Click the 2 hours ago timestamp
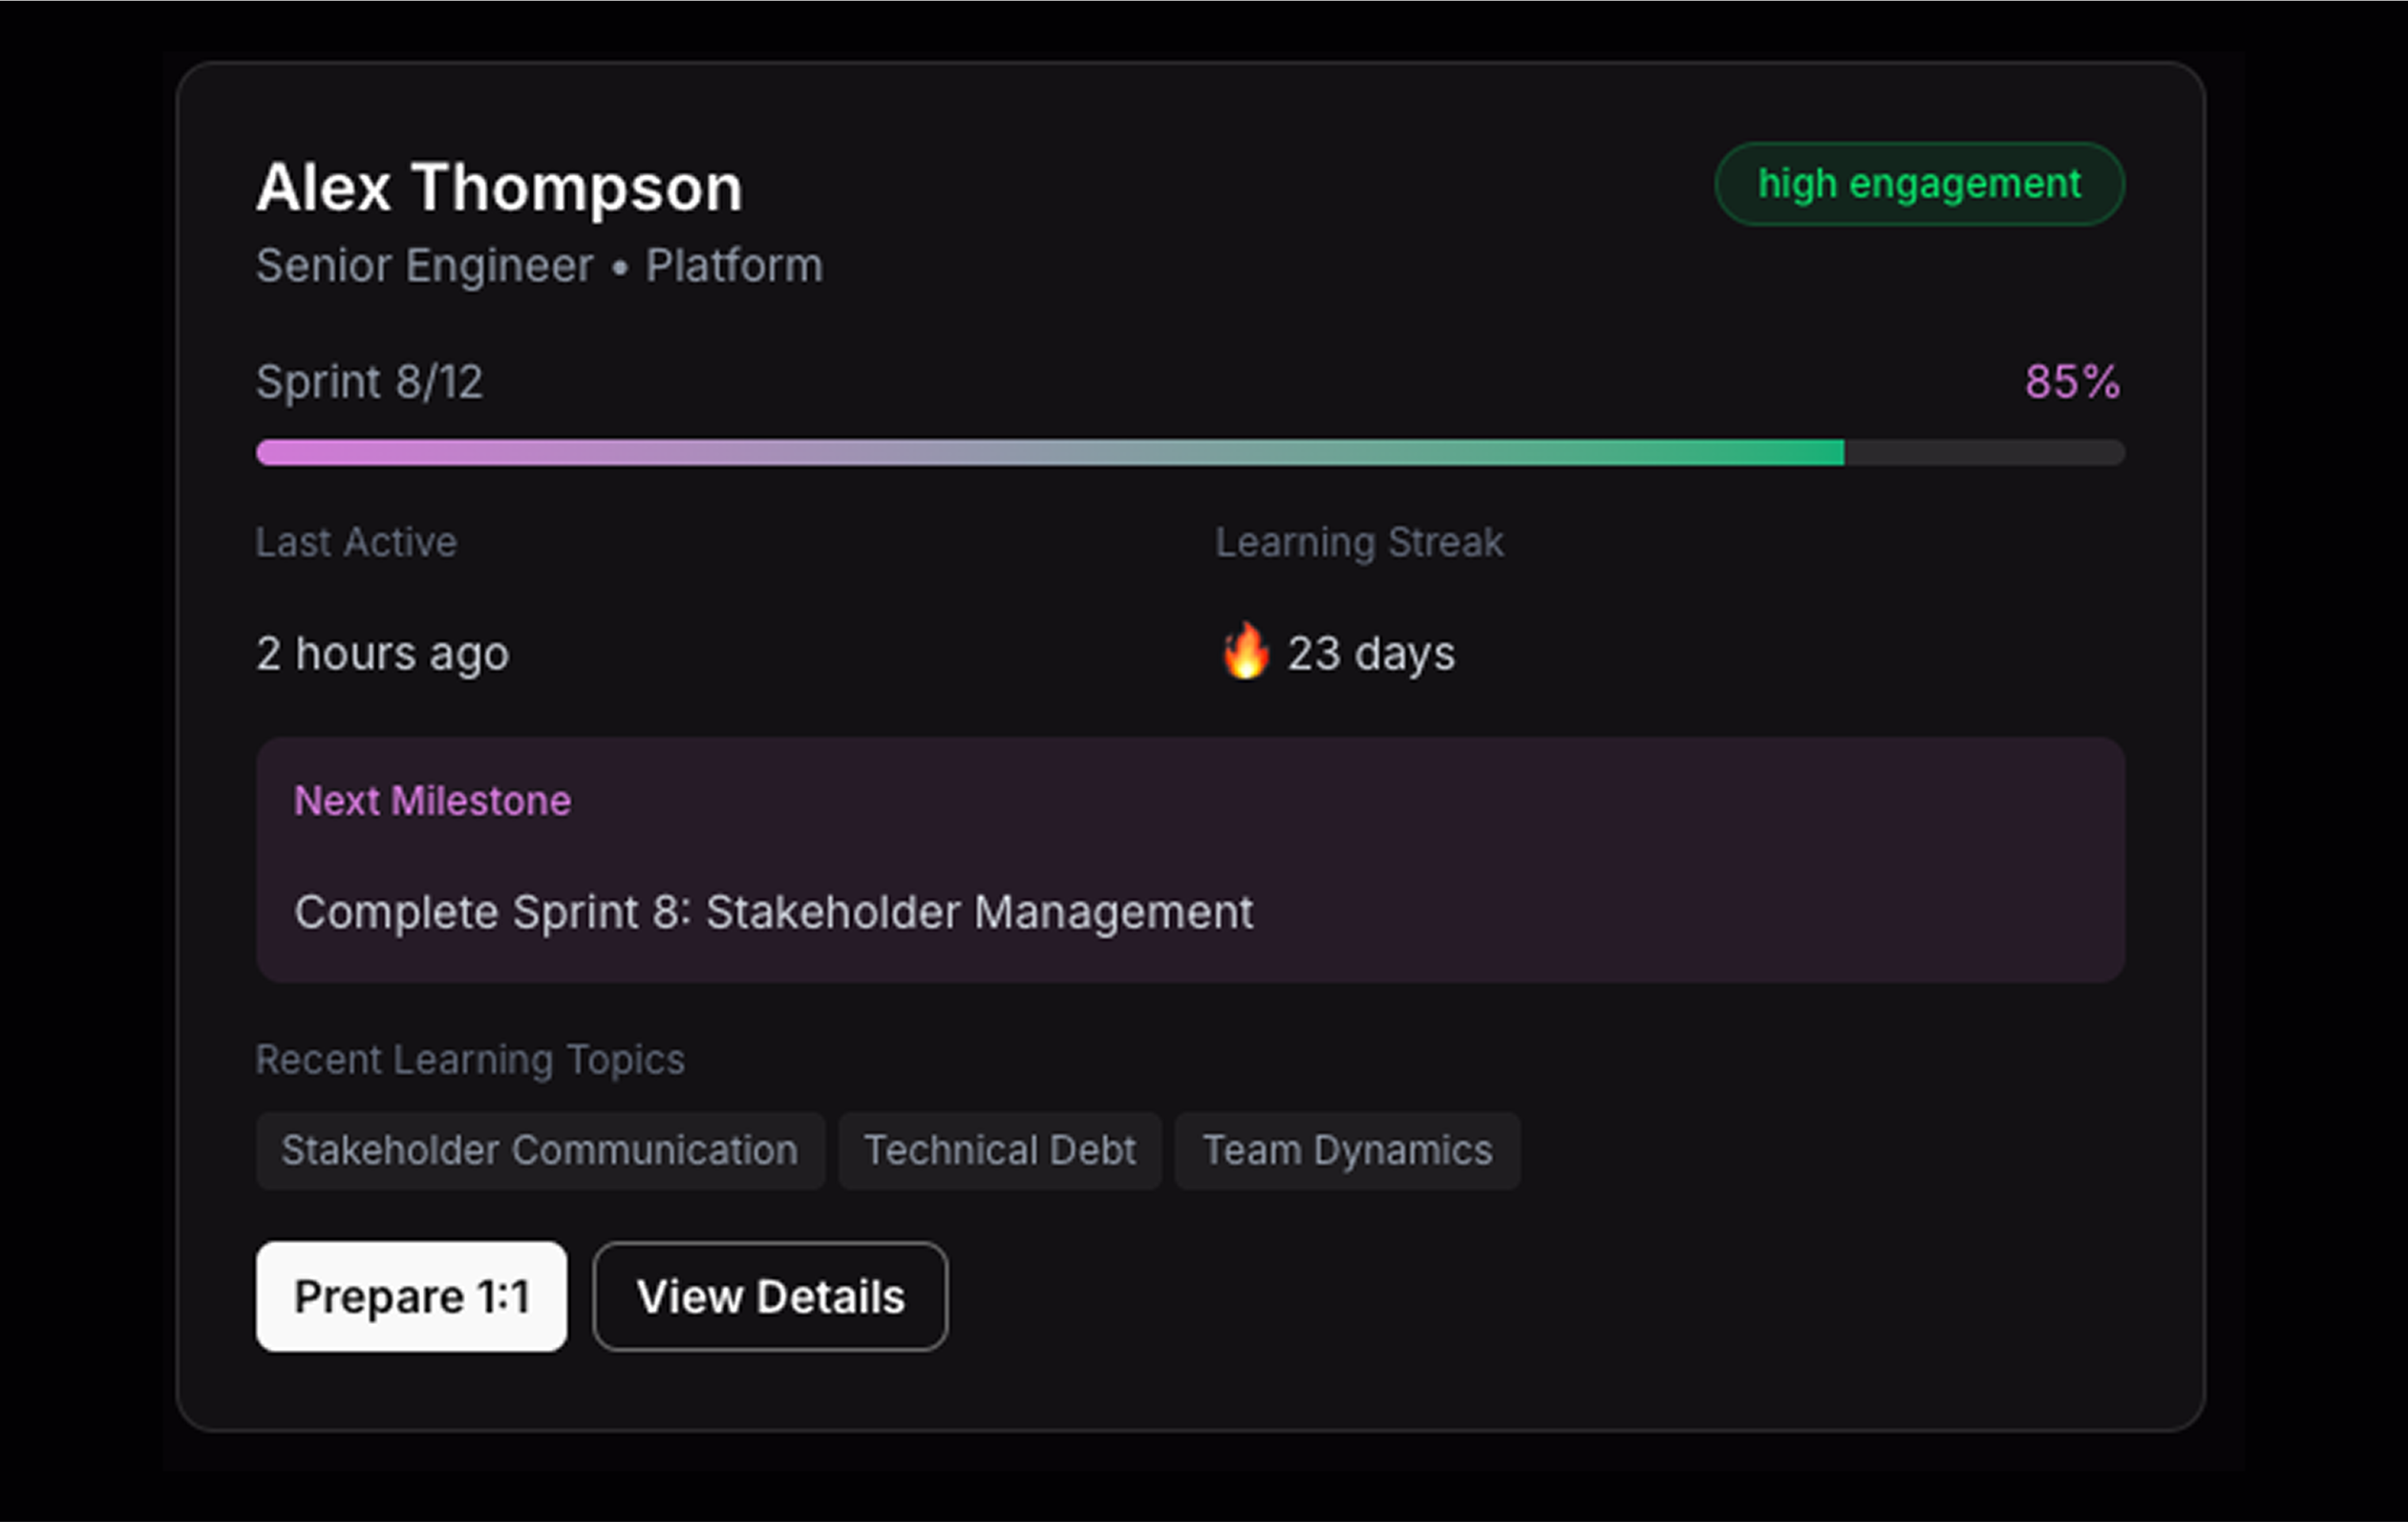 [382, 653]
